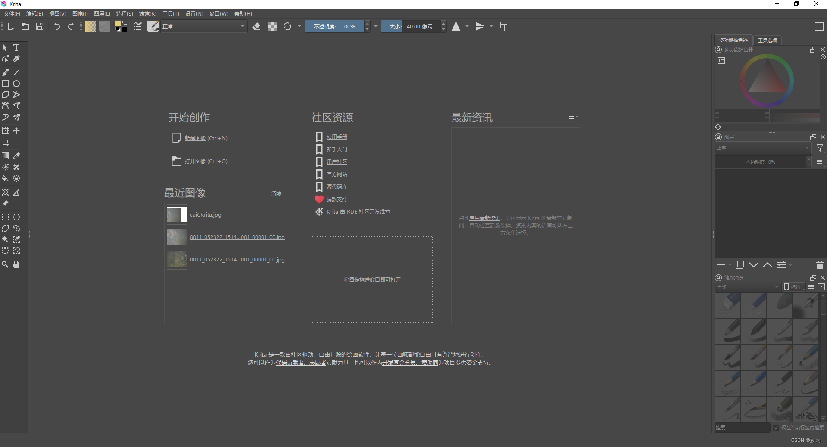Click 清除 to clear recent images
Viewport: 827px width, 447px height.
276,193
